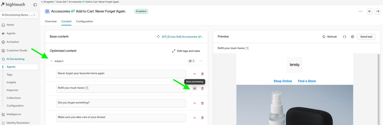Open the header three-dots more menu
Image resolution: width=383 pixels, height=125 pixels.
coord(360,11)
